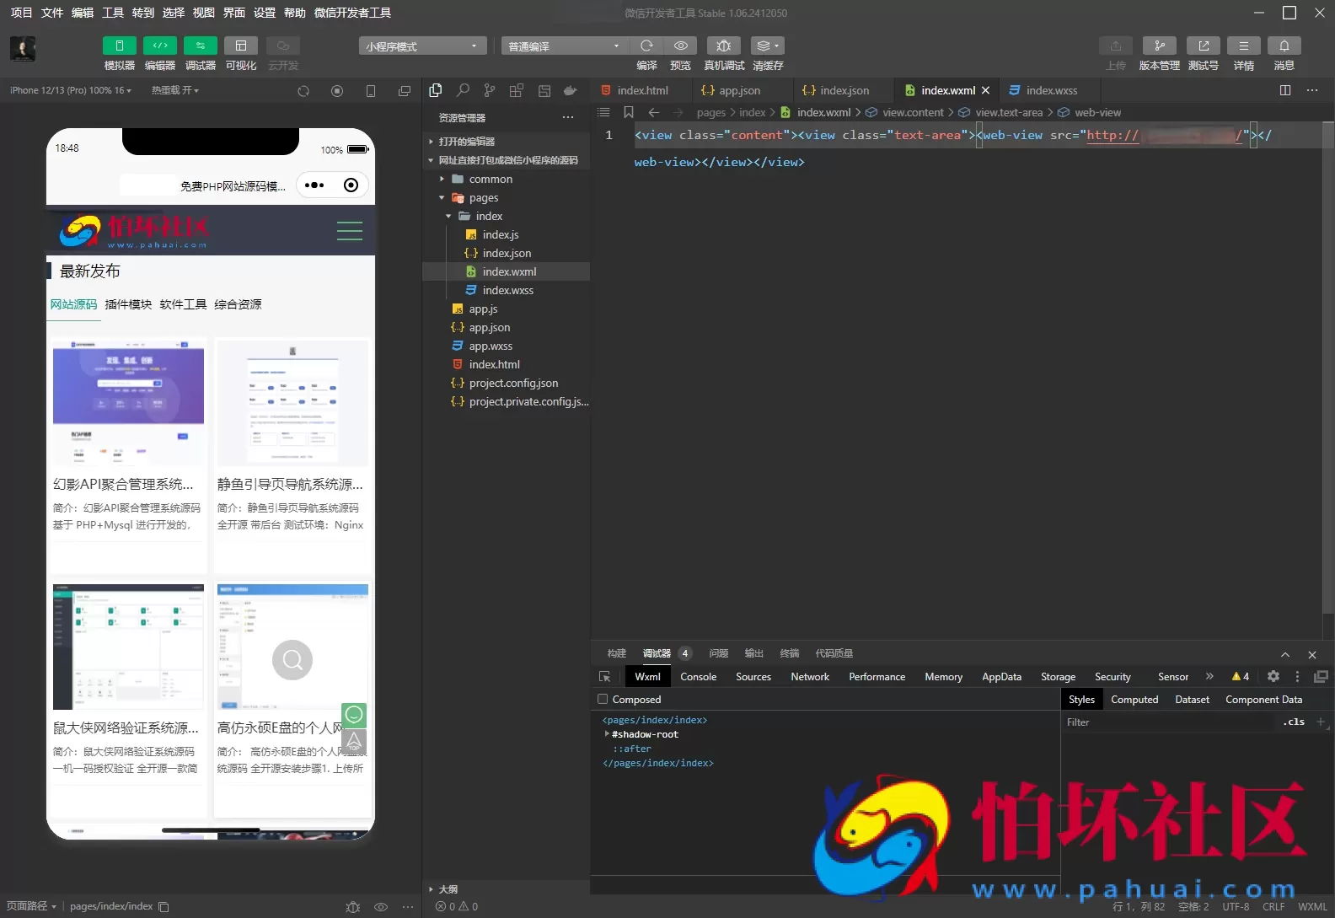Open Real Device Debugging bug icon

(x=723, y=46)
